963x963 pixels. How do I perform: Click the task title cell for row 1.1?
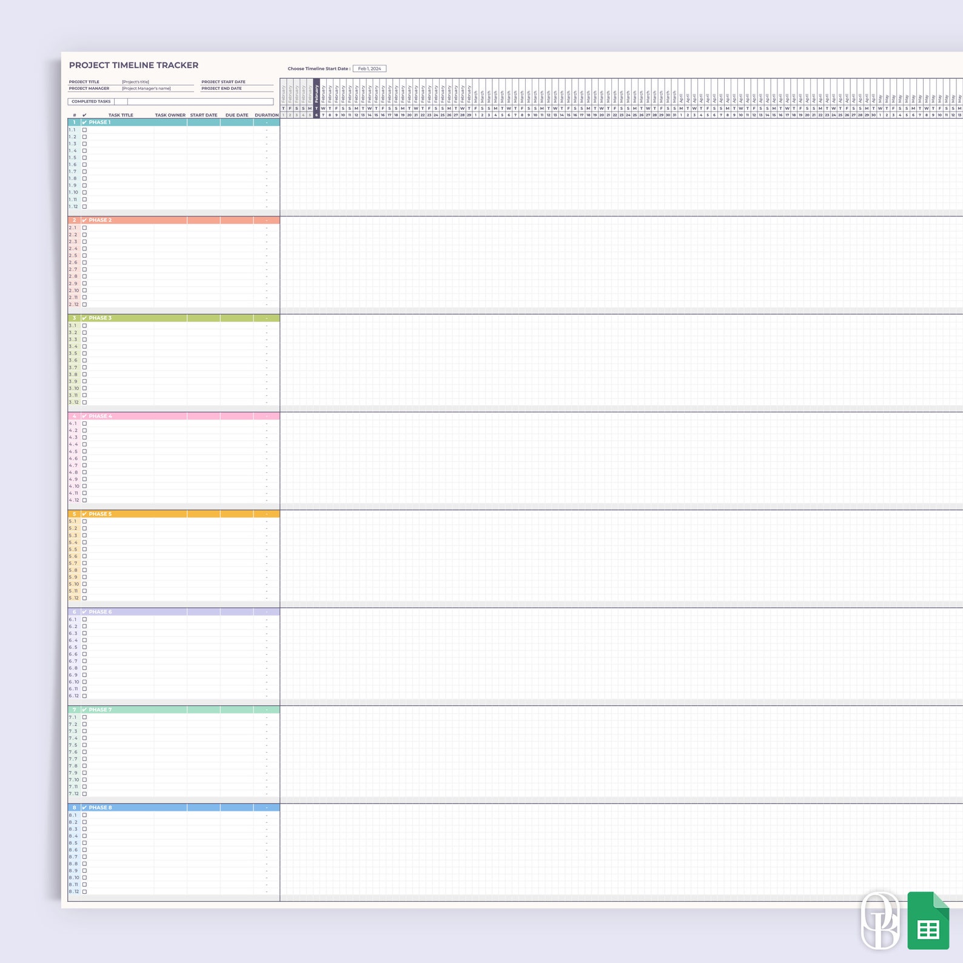coord(121,130)
